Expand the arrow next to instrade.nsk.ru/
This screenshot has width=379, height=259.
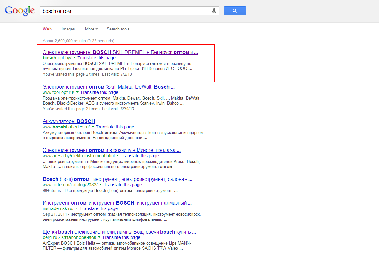(77, 208)
